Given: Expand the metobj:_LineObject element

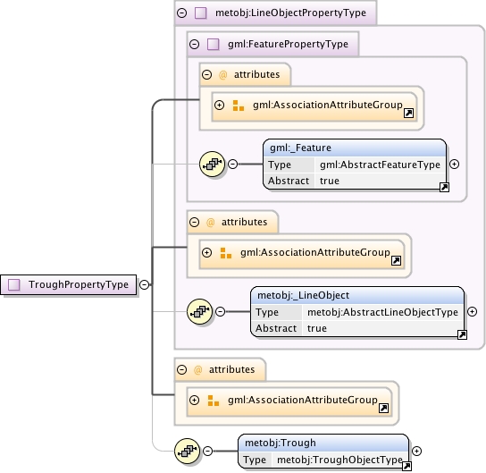Looking at the screenshot, I should (472, 312).
